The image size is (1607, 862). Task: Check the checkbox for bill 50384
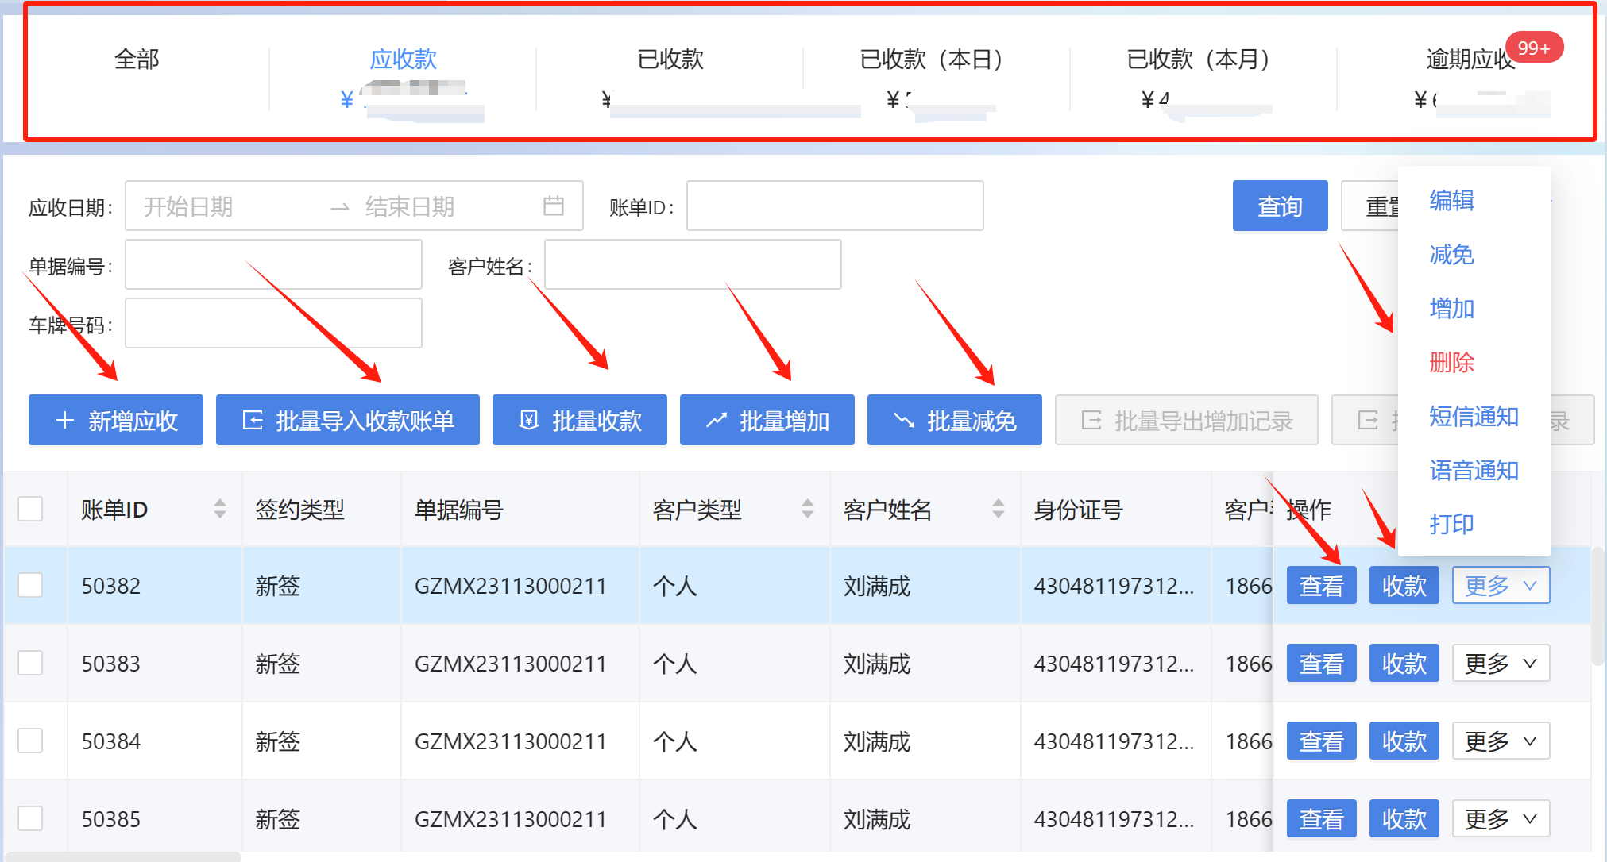30,741
